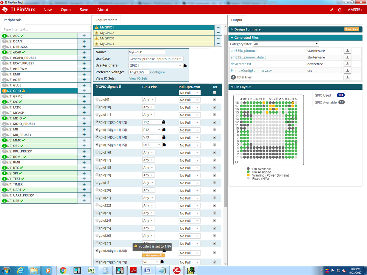Open the Preferred Voltage dropdown
This screenshot has height=275, width=367.
click(139, 72)
